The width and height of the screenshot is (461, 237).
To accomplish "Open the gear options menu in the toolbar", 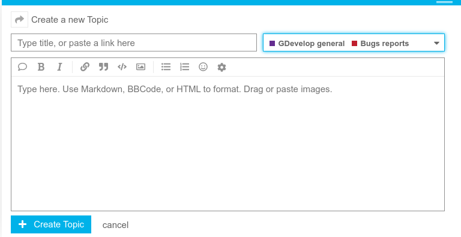I will pos(221,67).
